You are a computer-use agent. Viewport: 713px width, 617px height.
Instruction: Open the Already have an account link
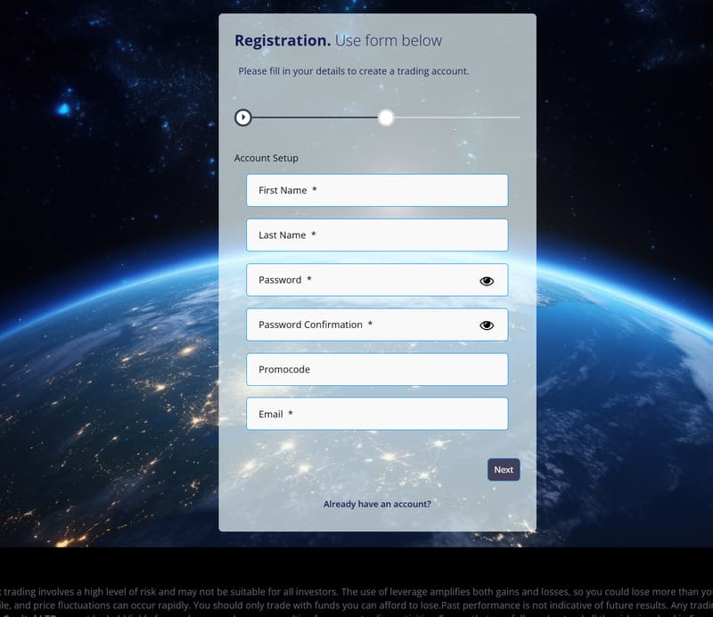(x=377, y=504)
